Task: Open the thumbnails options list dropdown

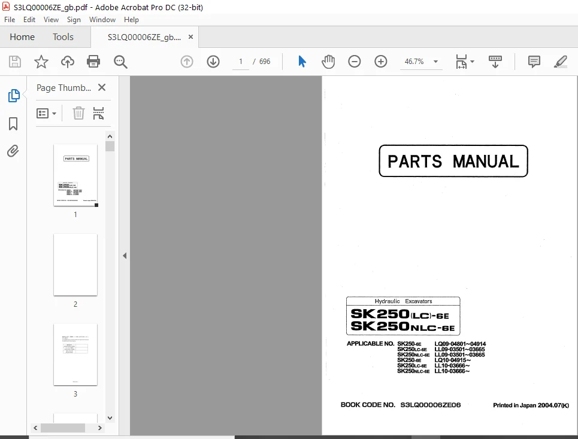Action: click(x=47, y=113)
